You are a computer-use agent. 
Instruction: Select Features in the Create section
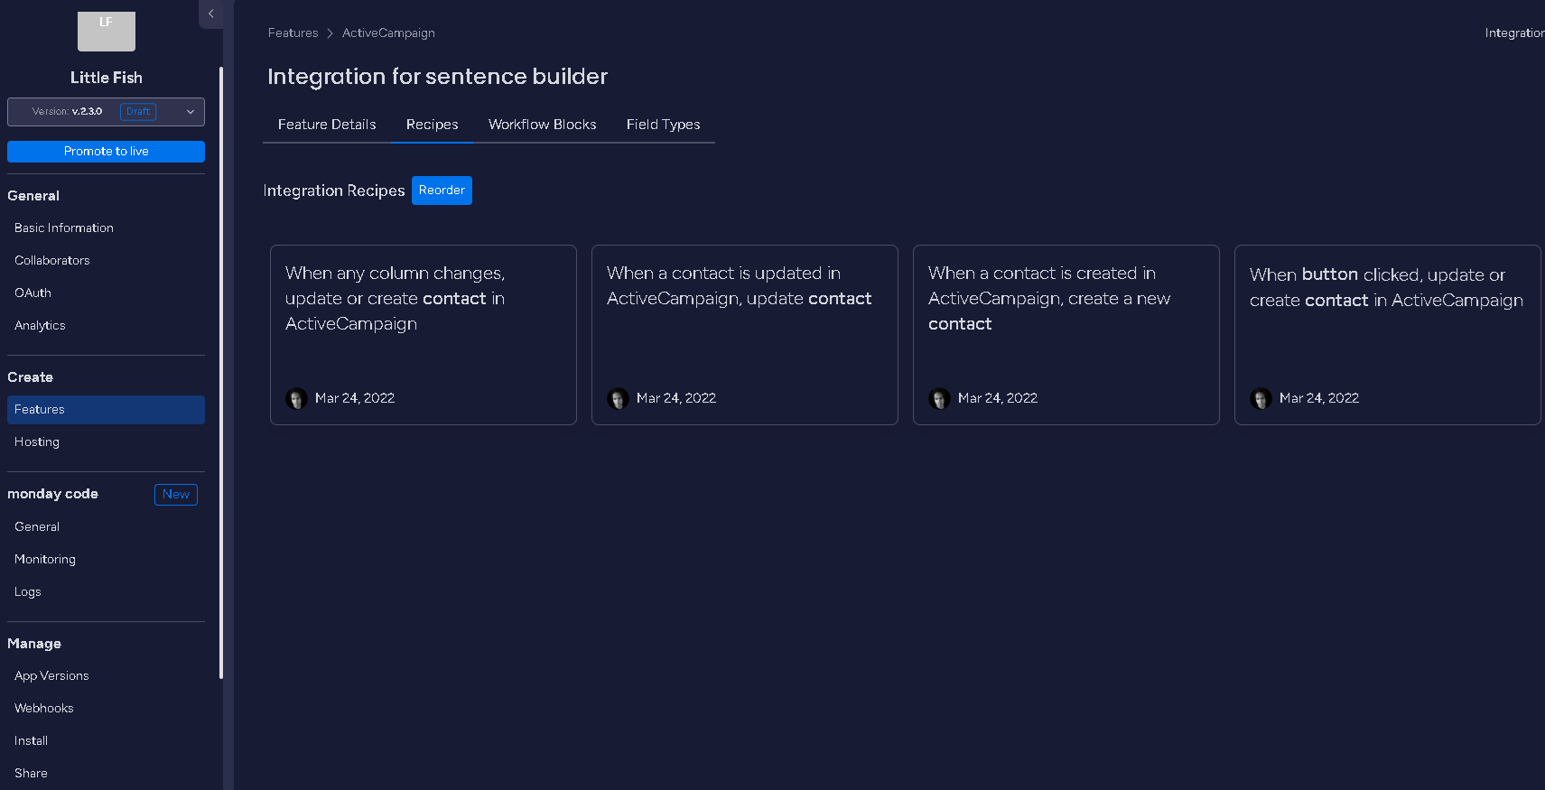coord(106,410)
